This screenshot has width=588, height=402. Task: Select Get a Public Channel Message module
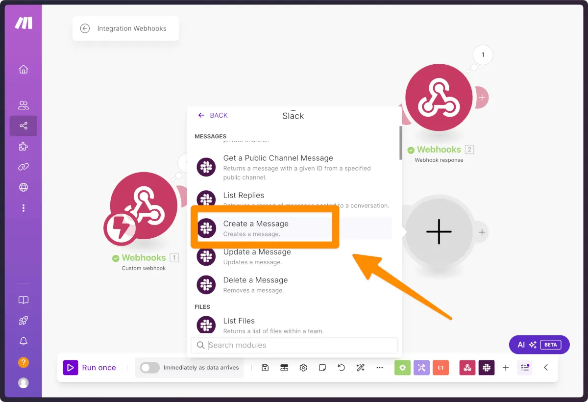[x=293, y=167]
